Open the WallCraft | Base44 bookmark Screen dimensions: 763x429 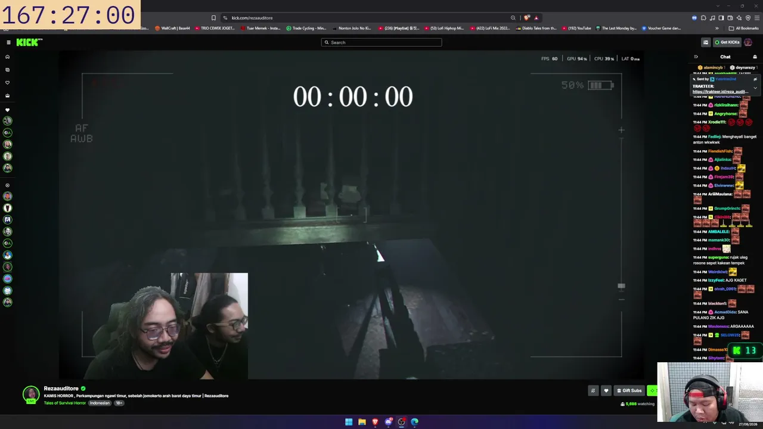(x=172, y=28)
